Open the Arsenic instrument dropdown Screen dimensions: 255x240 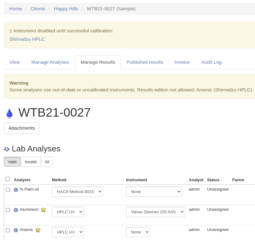138,232
